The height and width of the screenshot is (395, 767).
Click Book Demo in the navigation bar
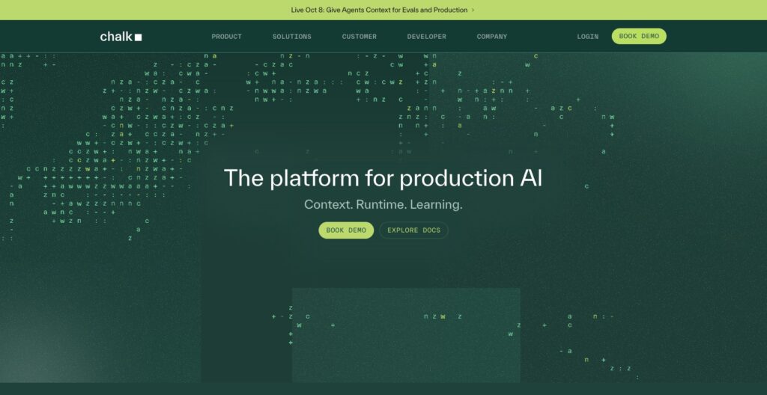pos(639,36)
